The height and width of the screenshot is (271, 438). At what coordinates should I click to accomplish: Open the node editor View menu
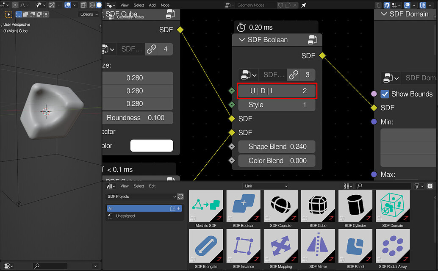pyautogui.click(x=124, y=5)
